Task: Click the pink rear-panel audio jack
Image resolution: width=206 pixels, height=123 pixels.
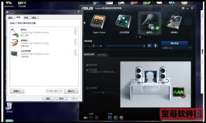Action: (121, 118)
